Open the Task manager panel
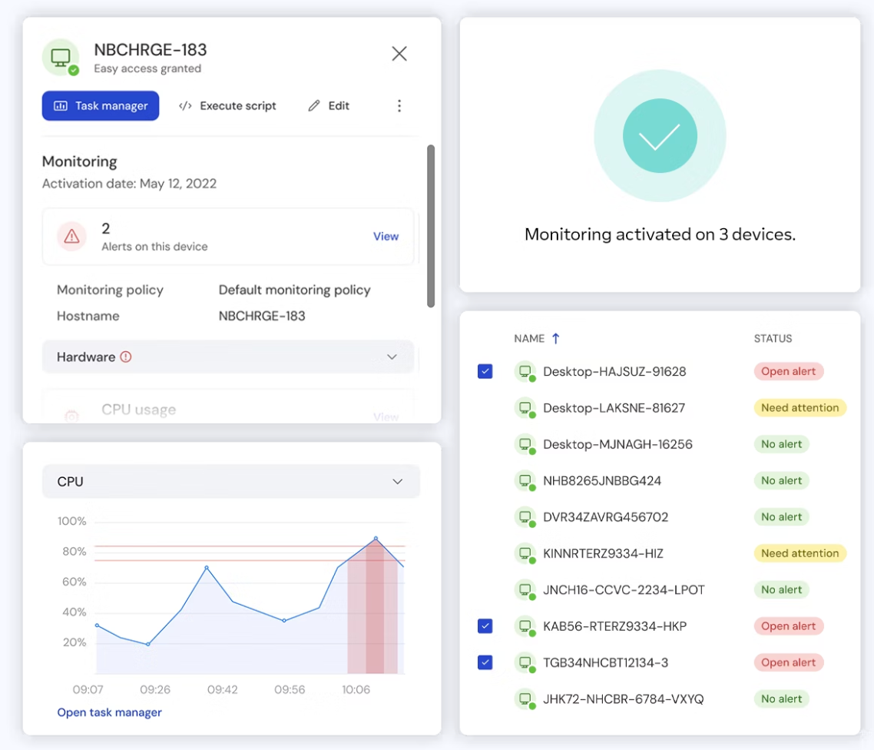This screenshot has width=874, height=750. point(100,105)
